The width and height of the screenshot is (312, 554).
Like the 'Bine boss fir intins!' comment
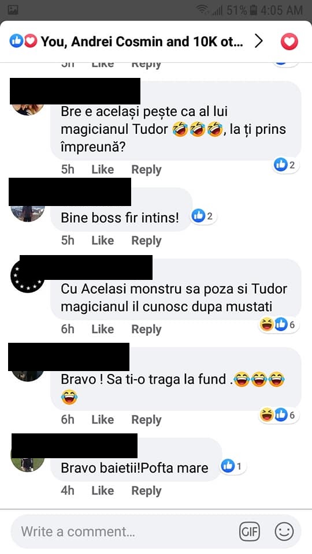click(103, 241)
